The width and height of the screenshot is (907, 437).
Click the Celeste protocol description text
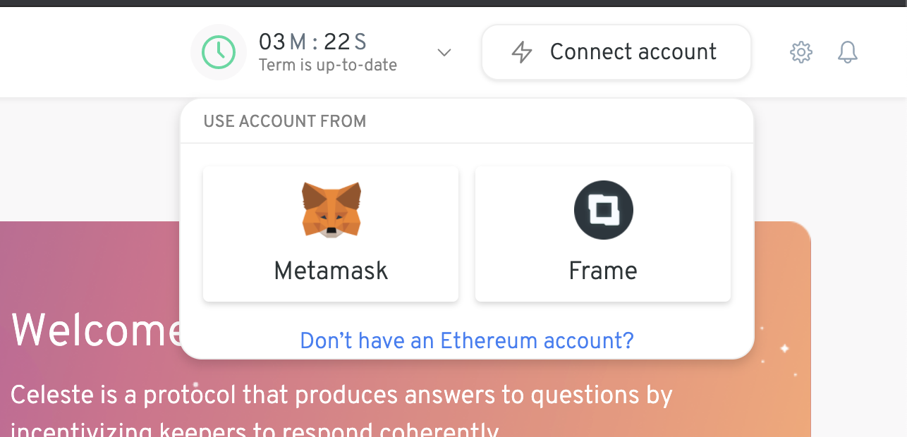tap(341, 396)
